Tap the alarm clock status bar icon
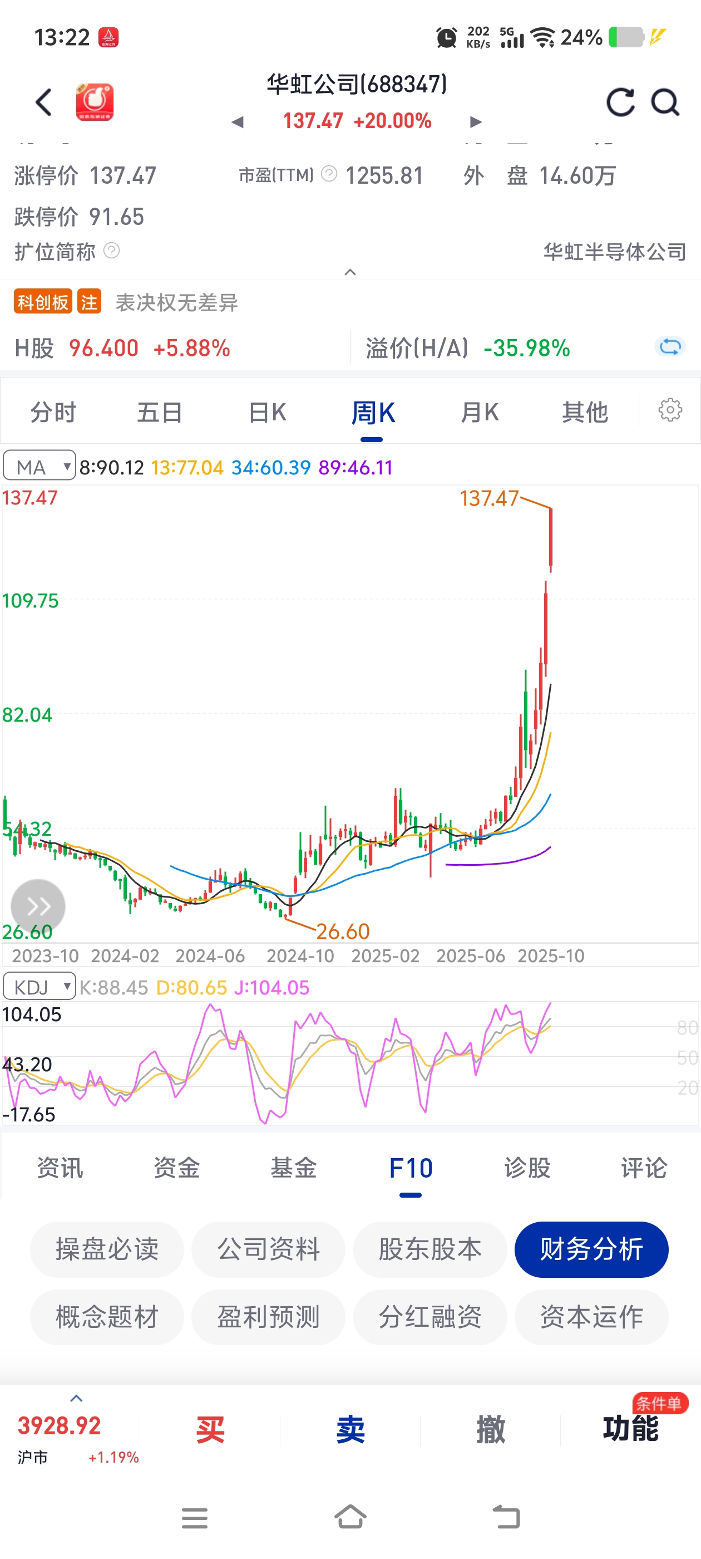This screenshot has width=701, height=1559. click(x=446, y=37)
